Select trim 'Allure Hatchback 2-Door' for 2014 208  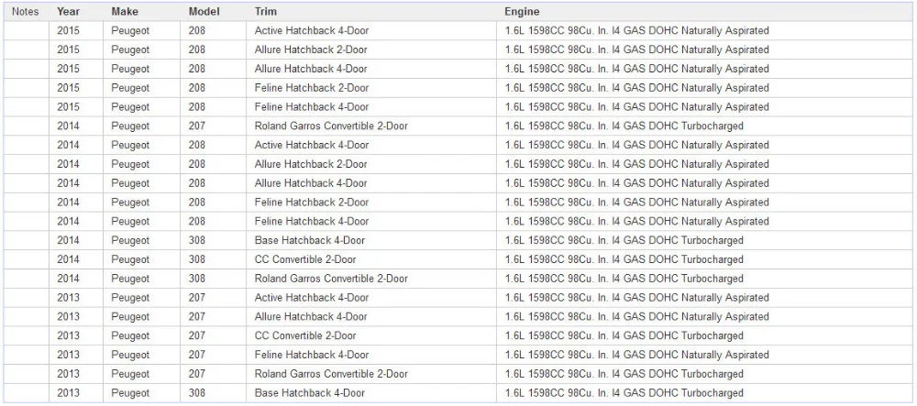click(x=311, y=164)
